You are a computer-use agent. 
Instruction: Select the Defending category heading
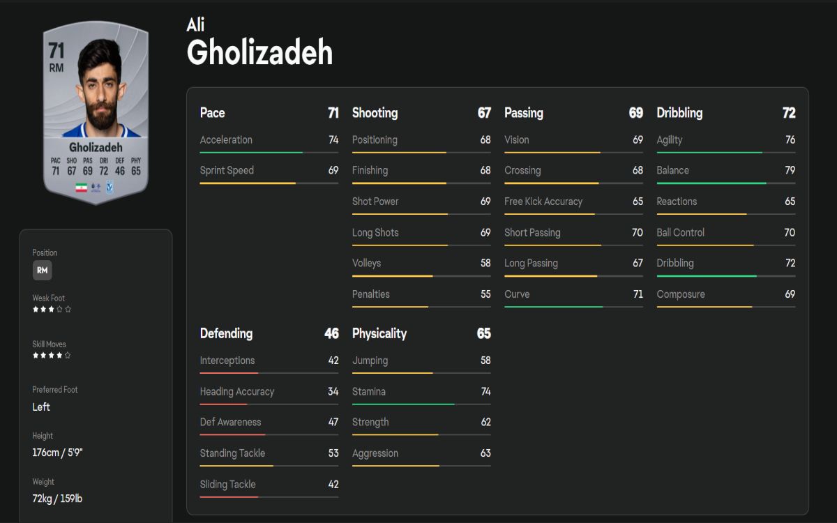pyautogui.click(x=226, y=333)
